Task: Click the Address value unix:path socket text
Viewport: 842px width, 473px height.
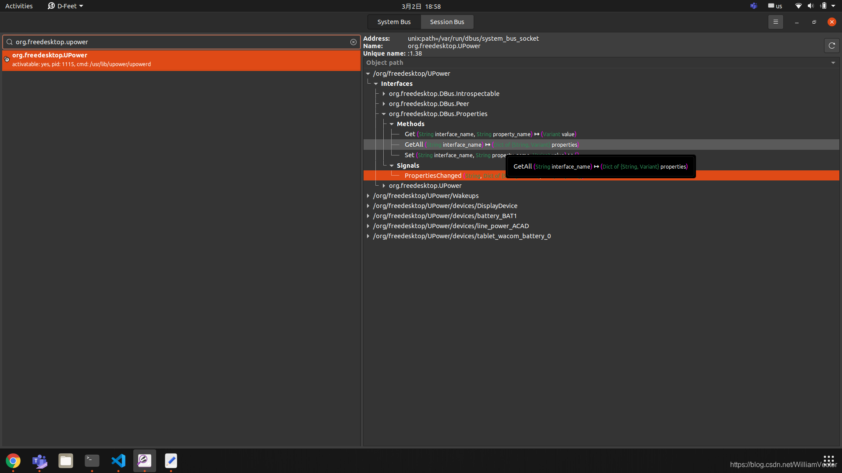Action: point(473,39)
